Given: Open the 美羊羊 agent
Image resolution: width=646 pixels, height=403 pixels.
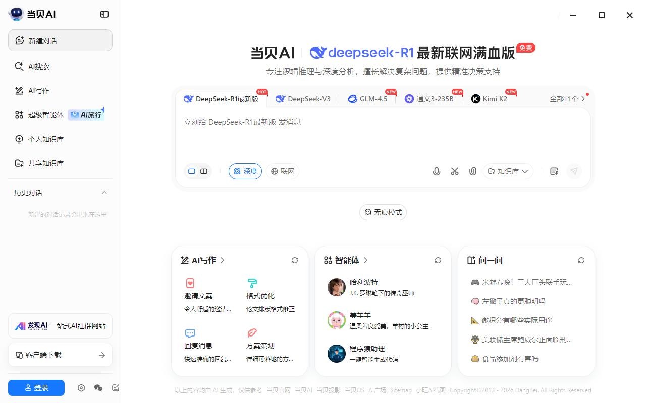Looking at the screenshot, I should pyautogui.click(x=383, y=320).
